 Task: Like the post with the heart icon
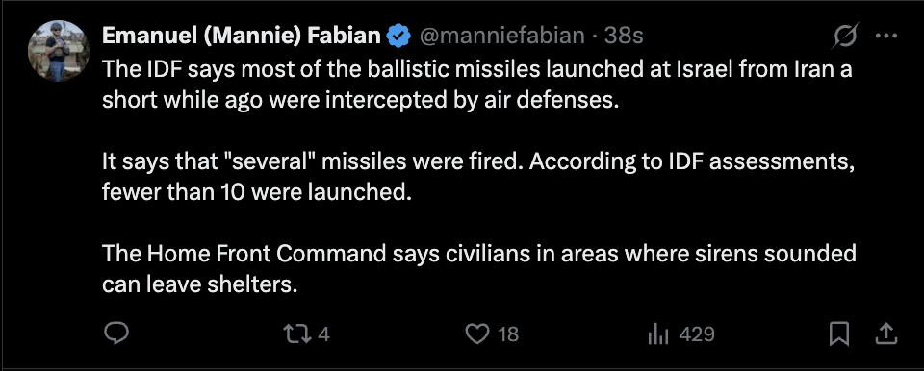point(477,334)
